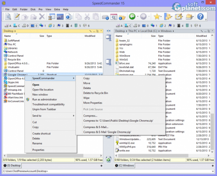Click the drive info toolbar icon
The height and width of the screenshot is (176, 217).
(105, 17)
